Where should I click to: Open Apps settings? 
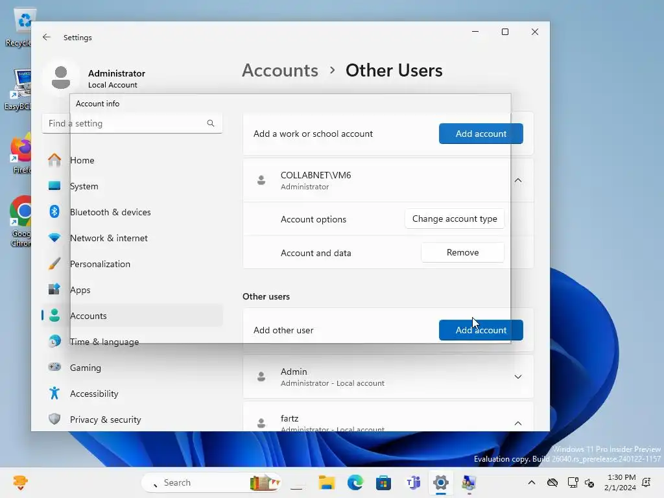point(132,290)
